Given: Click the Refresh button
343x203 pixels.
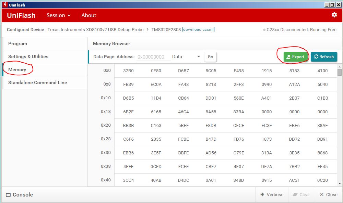Looking at the screenshot, I should tap(324, 57).
